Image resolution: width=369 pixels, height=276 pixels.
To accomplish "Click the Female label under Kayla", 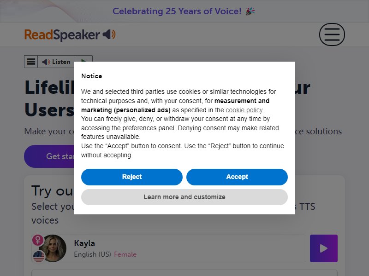I will (125, 254).
